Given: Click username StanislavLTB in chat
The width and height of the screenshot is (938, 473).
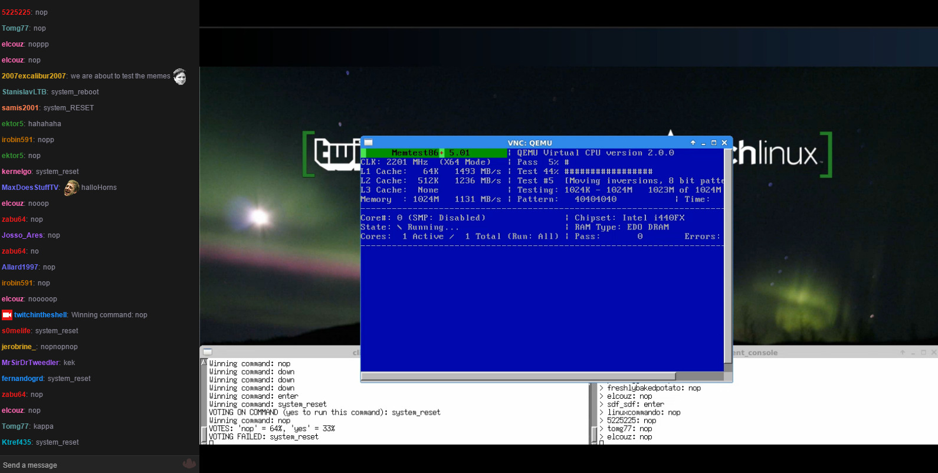Looking at the screenshot, I should click(x=24, y=92).
